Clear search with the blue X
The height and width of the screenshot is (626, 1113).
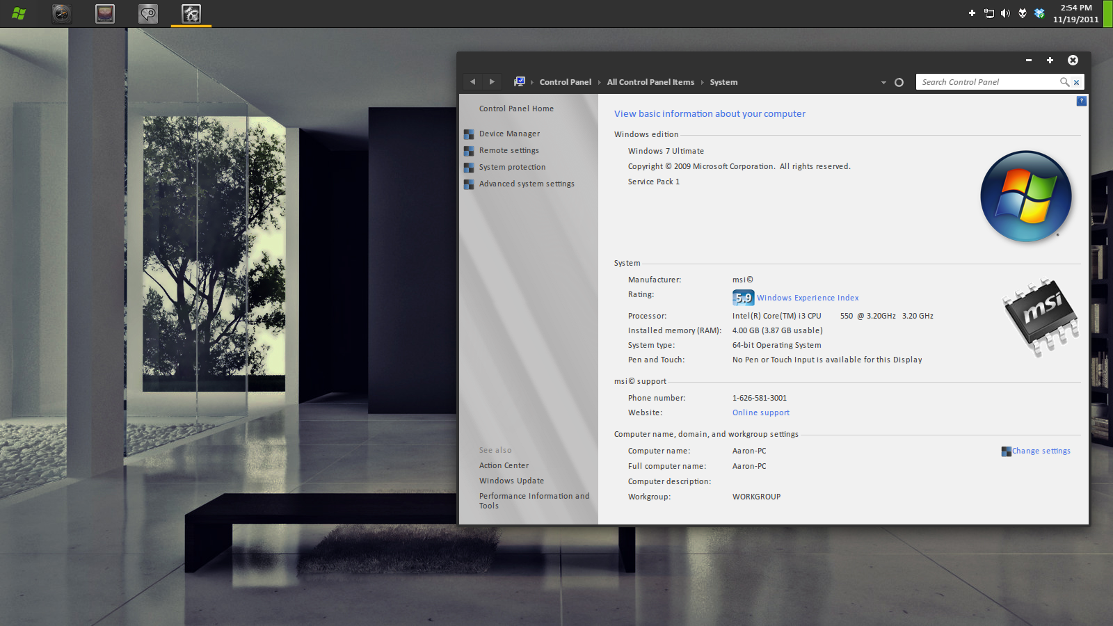coord(1077,82)
